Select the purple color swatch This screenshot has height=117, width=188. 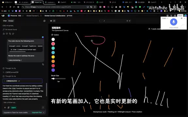tap(53, 70)
